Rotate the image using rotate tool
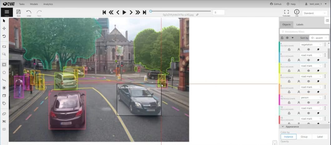The height and width of the screenshot is (145, 331). click(4, 36)
